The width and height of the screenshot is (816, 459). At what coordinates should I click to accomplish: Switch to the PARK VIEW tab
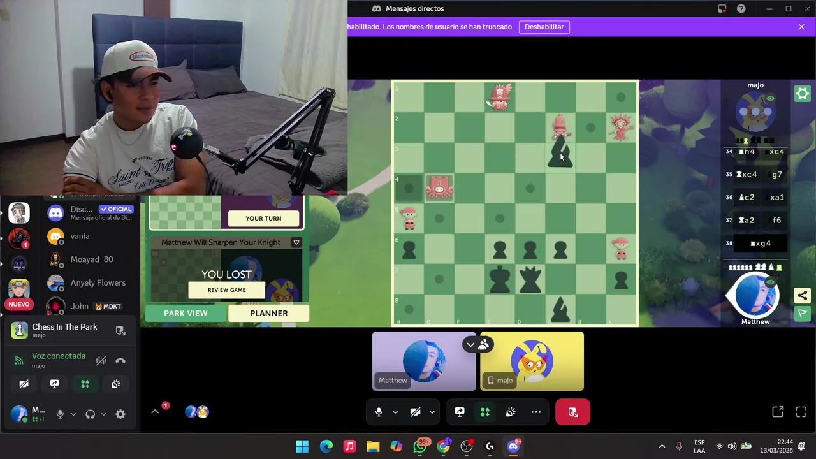(x=186, y=313)
